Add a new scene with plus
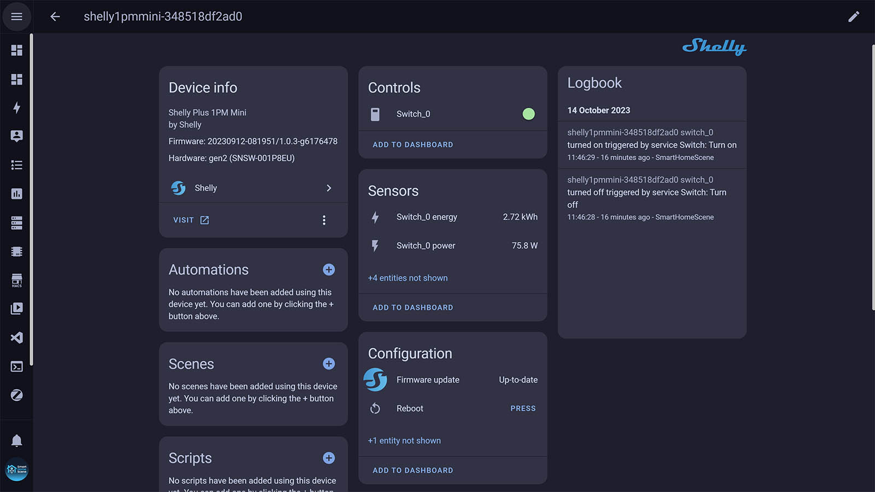 [x=329, y=364]
